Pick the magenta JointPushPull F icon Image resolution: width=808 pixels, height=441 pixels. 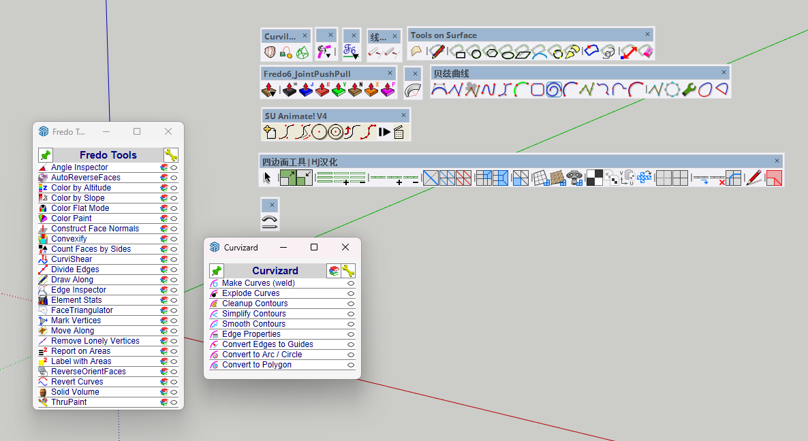[388, 90]
